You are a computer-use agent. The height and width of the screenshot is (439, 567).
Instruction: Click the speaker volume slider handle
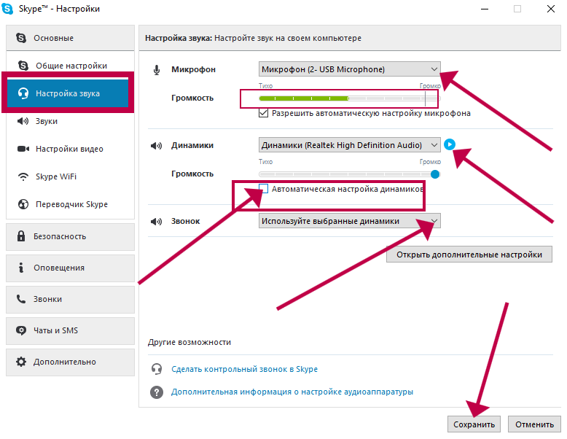(x=435, y=174)
